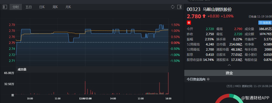Open the 五日 five-day chart tab

coord(29,7)
